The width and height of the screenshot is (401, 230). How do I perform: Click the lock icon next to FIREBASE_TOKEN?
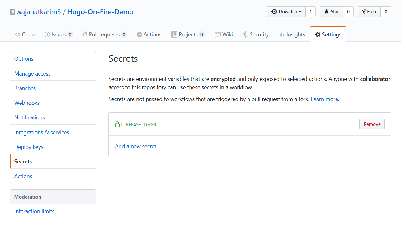[x=117, y=124]
